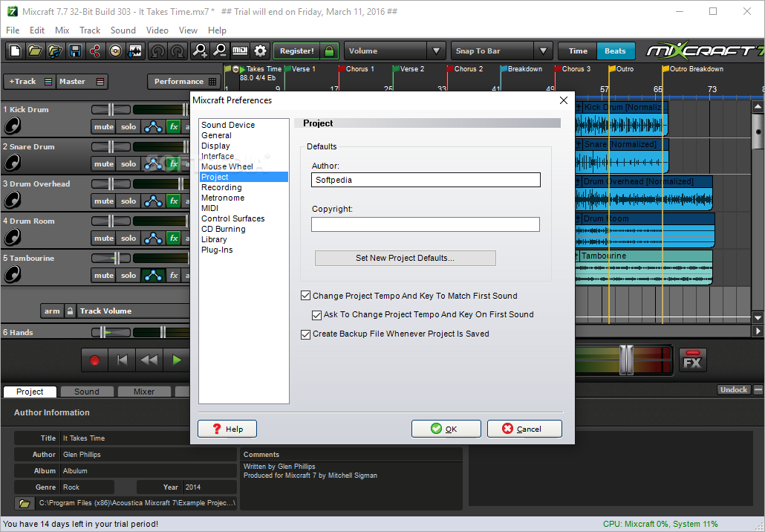The image size is (765, 532).
Task: Add sound file with the music folder icon
Action: click(55, 51)
